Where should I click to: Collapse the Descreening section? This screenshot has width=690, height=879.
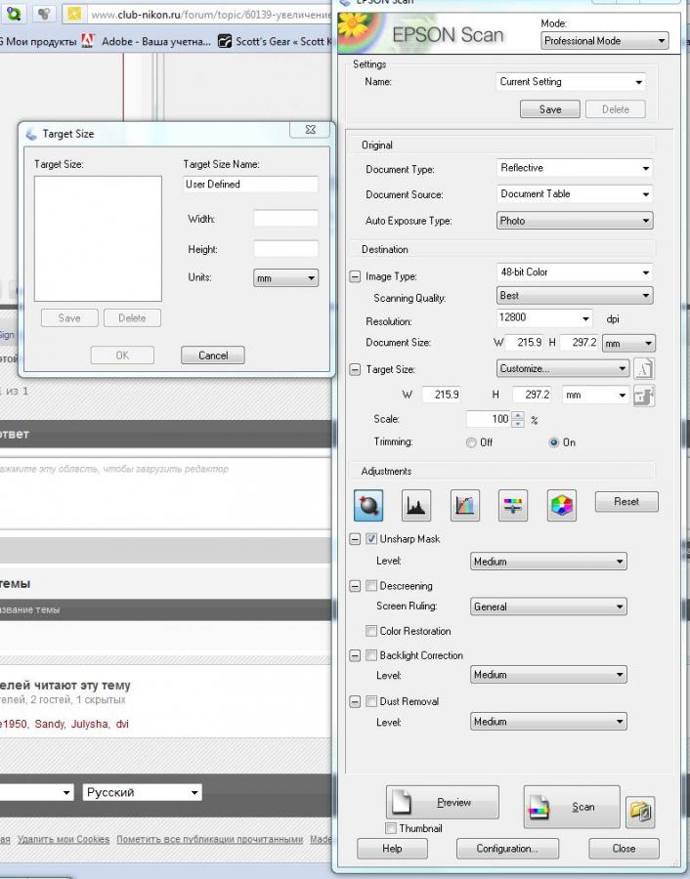pyautogui.click(x=355, y=586)
